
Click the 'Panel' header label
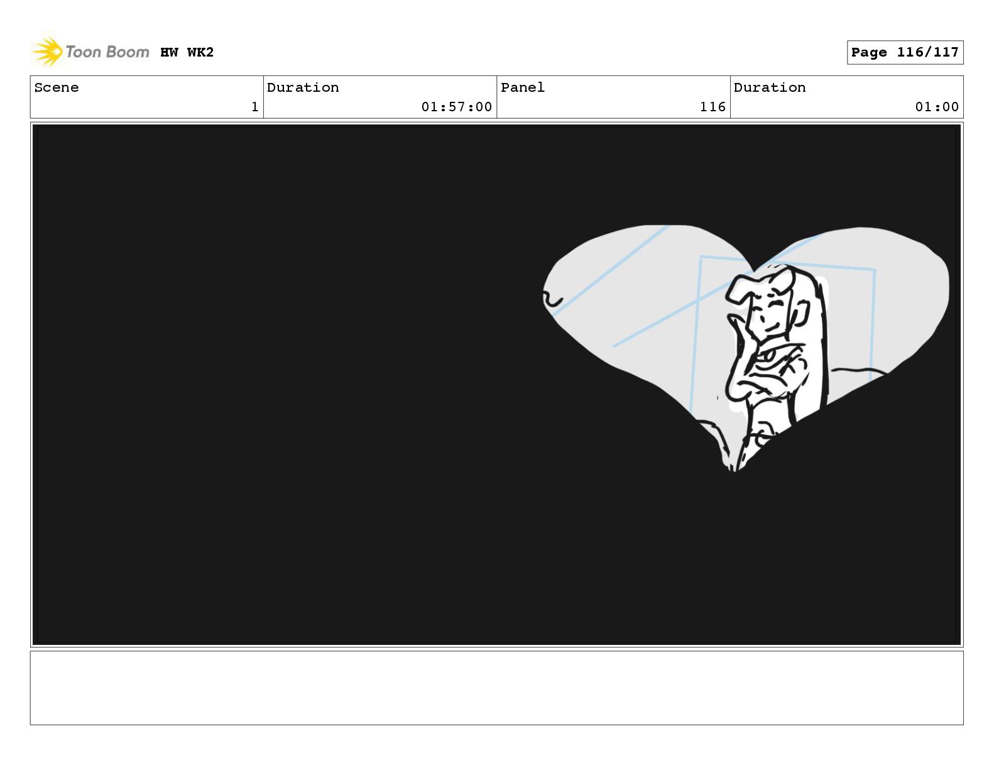[x=523, y=87]
